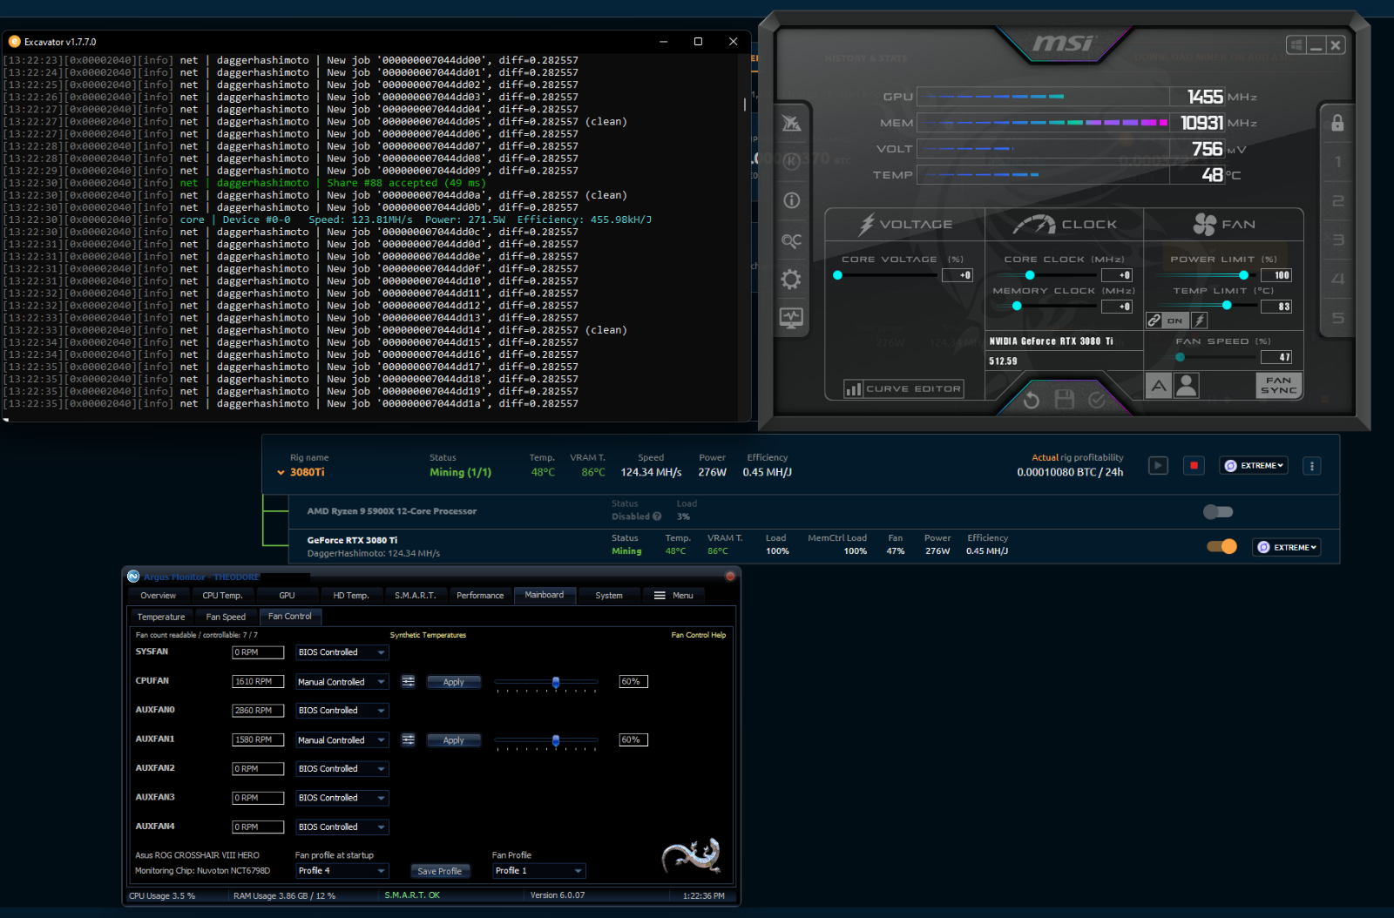This screenshot has height=918, width=1394.
Task: Open rig options three-dot menu
Action: coord(1312,466)
